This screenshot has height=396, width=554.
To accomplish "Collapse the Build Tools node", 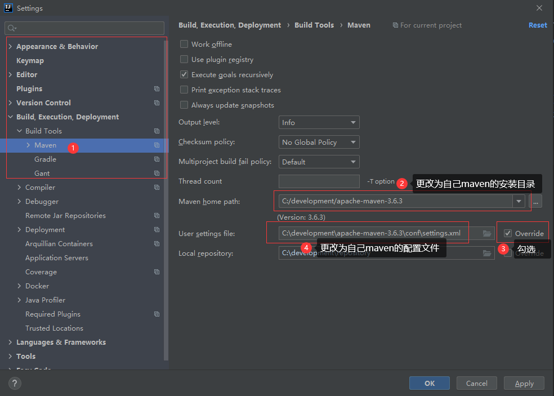I will 20,131.
